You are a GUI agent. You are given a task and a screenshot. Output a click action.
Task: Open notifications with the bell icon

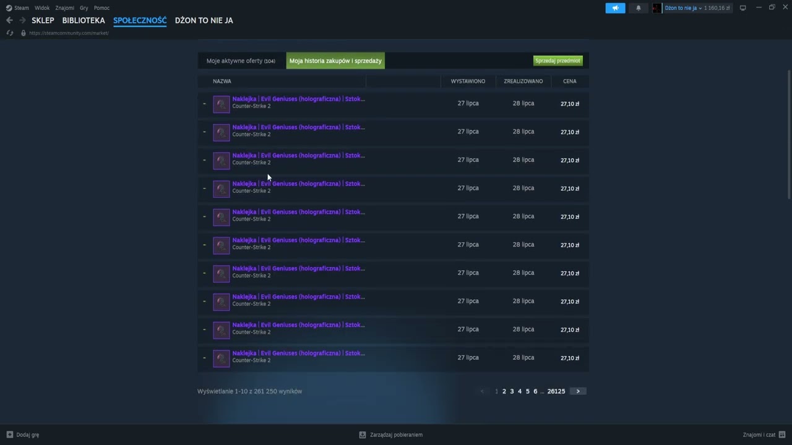[639, 8]
